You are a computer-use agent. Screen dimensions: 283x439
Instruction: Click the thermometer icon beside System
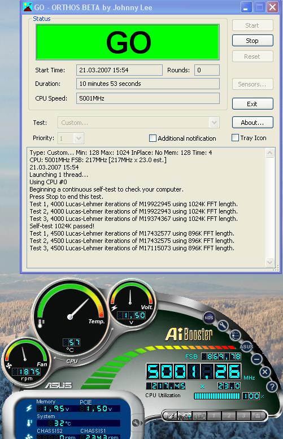pyautogui.click(x=29, y=423)
